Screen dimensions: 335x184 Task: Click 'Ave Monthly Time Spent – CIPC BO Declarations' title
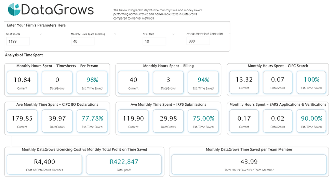coord(57,105)
